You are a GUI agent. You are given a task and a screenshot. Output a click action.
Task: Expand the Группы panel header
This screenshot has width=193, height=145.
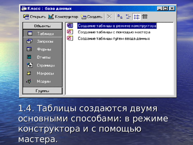point(43,91)
